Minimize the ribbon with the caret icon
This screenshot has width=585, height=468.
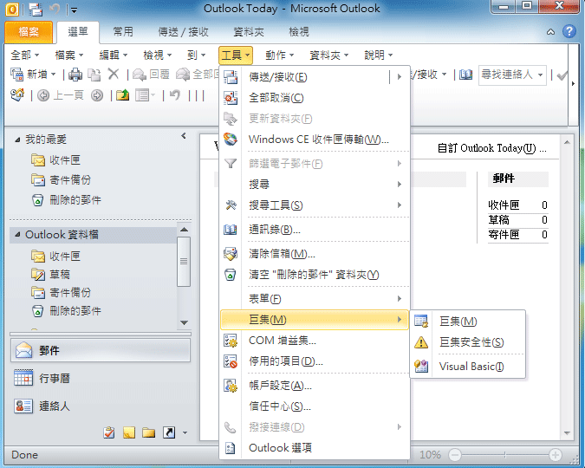point(550,32)
